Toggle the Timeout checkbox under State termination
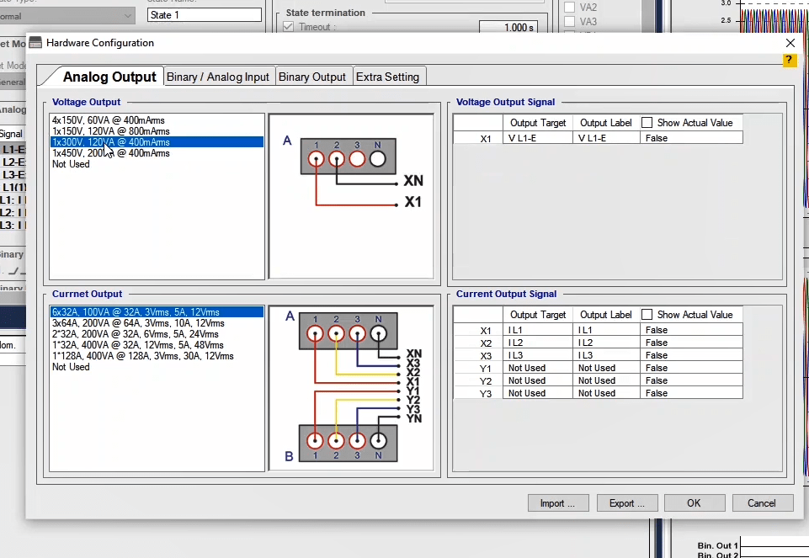This screenshot has height=558, width=809. [x=289, y=27]
